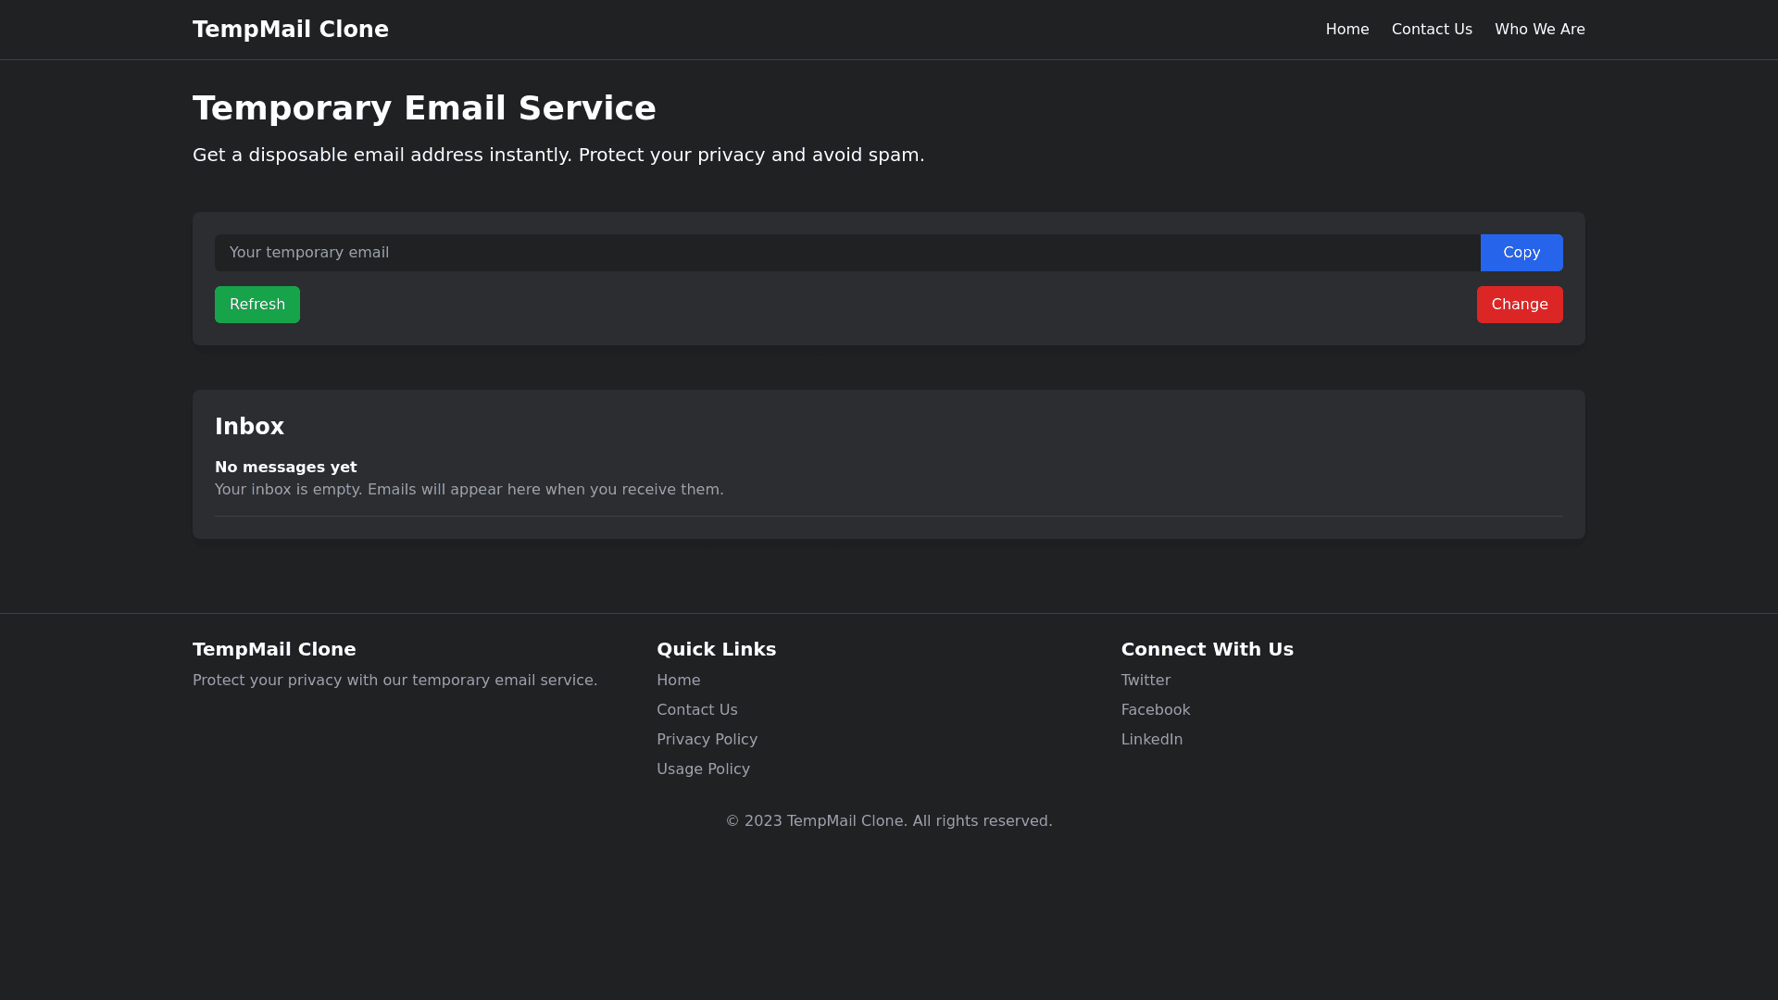Open Home in top navigation
The height and width of the screenshot is (1000, 1778).
point(1346,30)
